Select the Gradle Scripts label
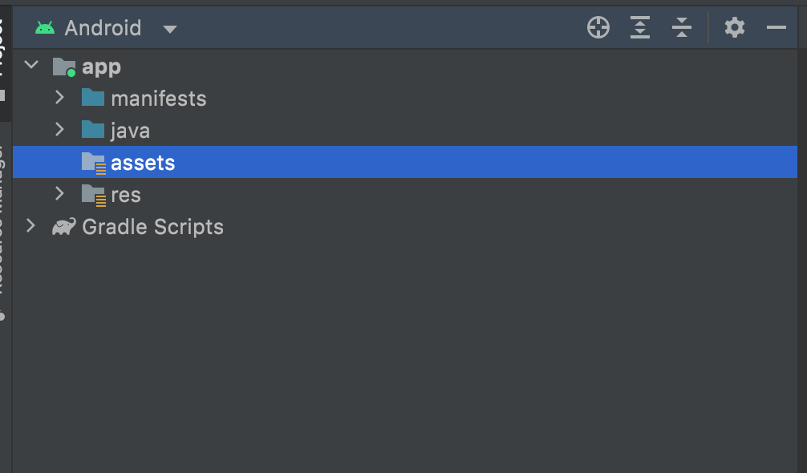This screenshot has height=473, width=807. tap(152, 227)
